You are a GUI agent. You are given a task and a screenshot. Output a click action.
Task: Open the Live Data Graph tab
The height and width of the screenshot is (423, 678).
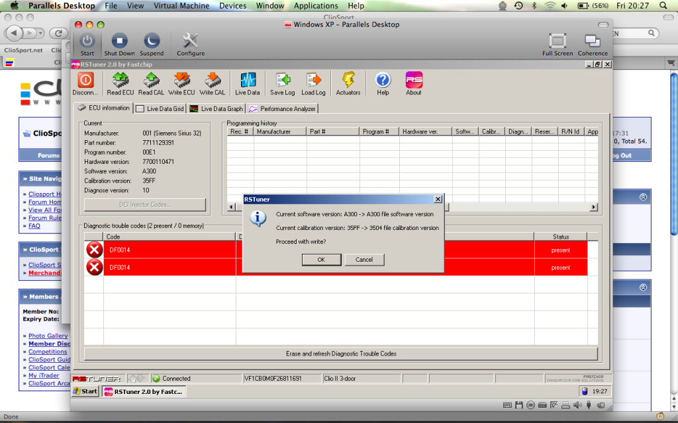click(216, 108)
